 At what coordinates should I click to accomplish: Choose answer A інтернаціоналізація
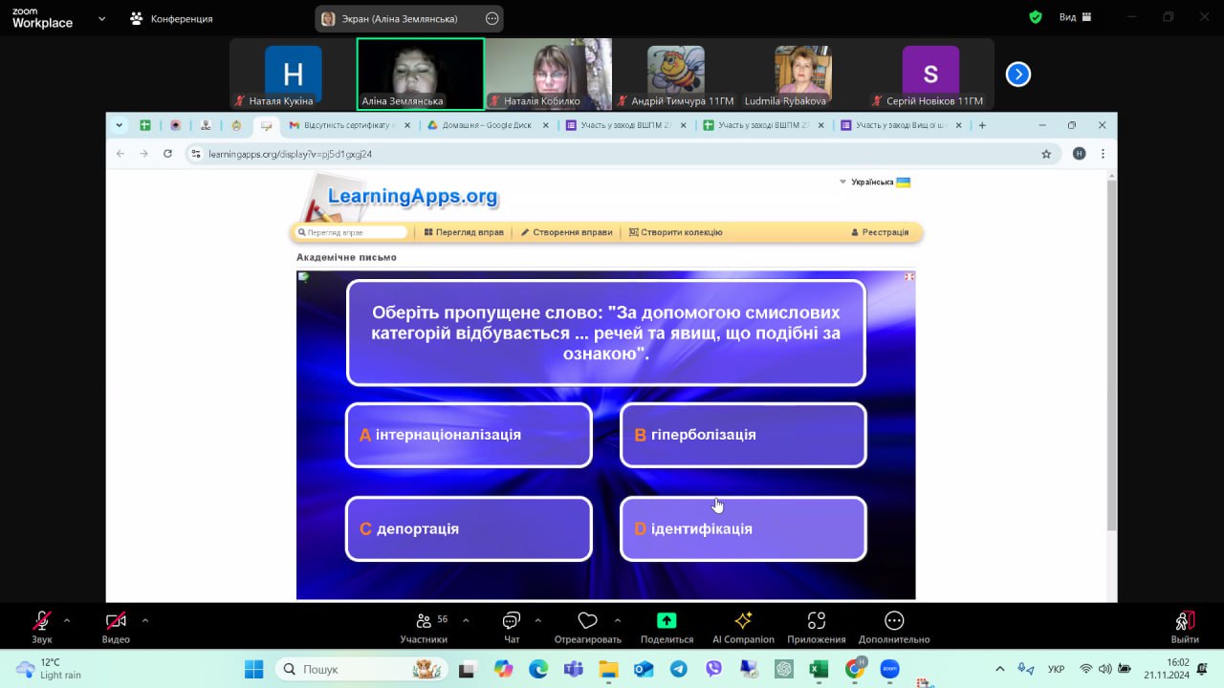click(x=469, y=435)
